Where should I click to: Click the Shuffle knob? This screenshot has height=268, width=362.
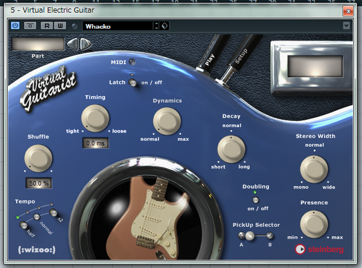39,158
